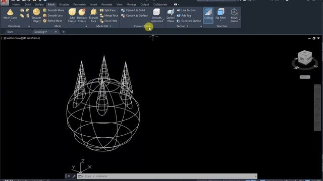Open the Move Gizmo dropdown arrow
This screenshot has height=181, width=323.
pyautogui.click(x=239, y=20)
